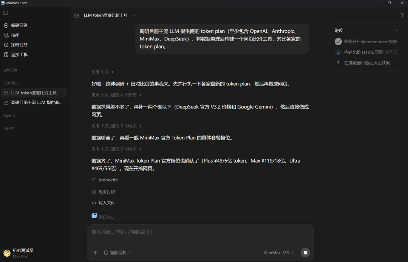
Task: Click the todowrite list icon
Action: pos(94,180)
